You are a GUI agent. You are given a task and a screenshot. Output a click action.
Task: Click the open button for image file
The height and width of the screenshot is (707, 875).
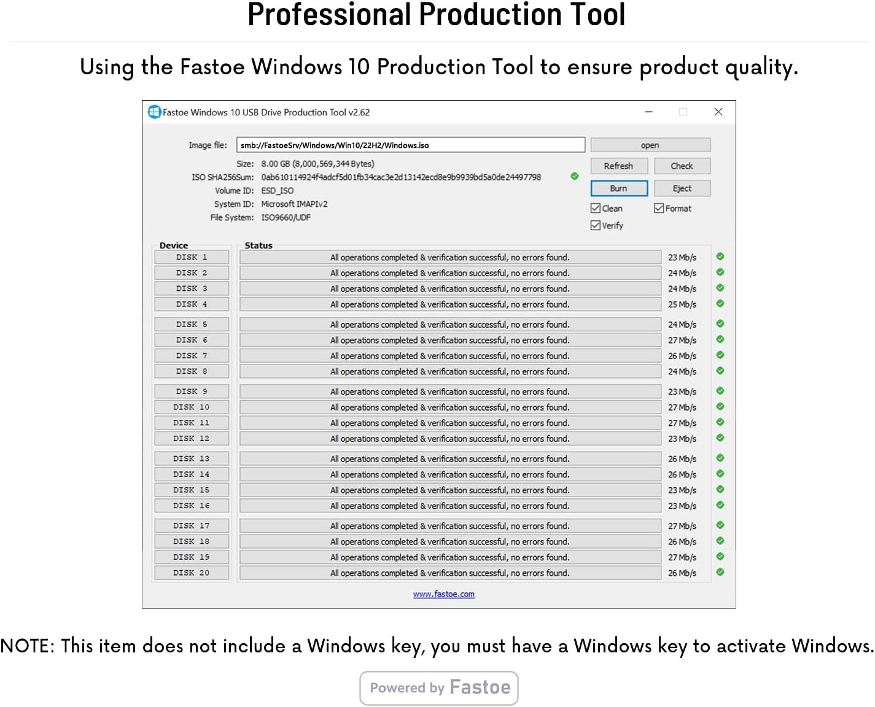(650, 145)
